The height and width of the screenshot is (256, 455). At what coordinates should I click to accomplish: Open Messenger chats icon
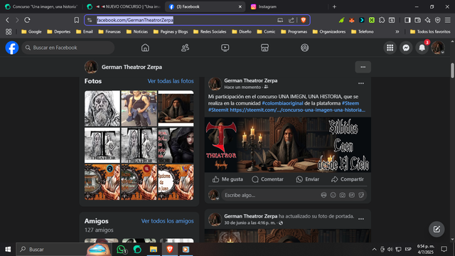(x=406, y=48)
